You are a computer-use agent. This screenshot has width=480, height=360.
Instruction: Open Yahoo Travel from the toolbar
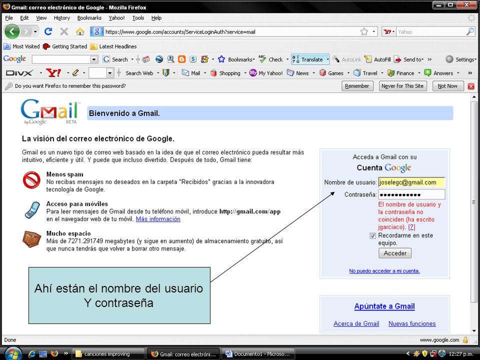point(365,73)
